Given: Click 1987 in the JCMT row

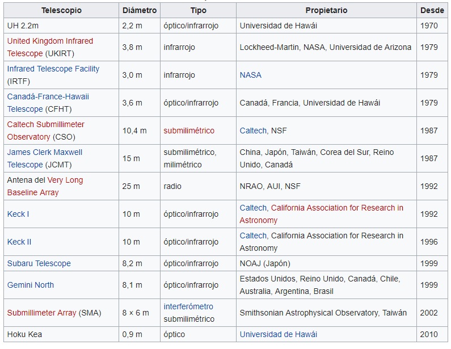Looking at the screenshot, I should pyautogui.click(x=432, y=158).
